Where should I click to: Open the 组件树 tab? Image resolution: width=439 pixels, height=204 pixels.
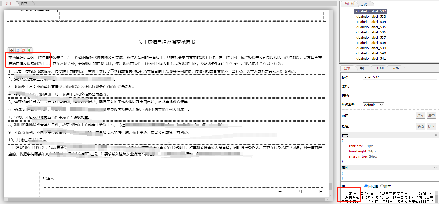[x=349, y=4]
